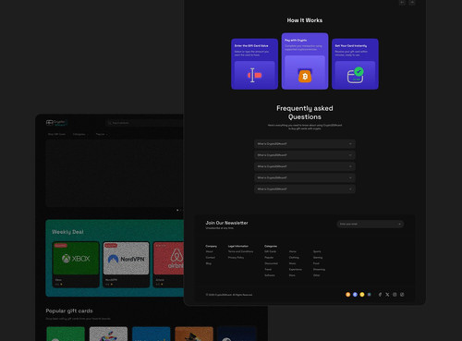Image resolution: width=462 pixels, height=341 pixels.
Task: Submit newsletter email with the arrow icon
Action: (x=399, y=224)
